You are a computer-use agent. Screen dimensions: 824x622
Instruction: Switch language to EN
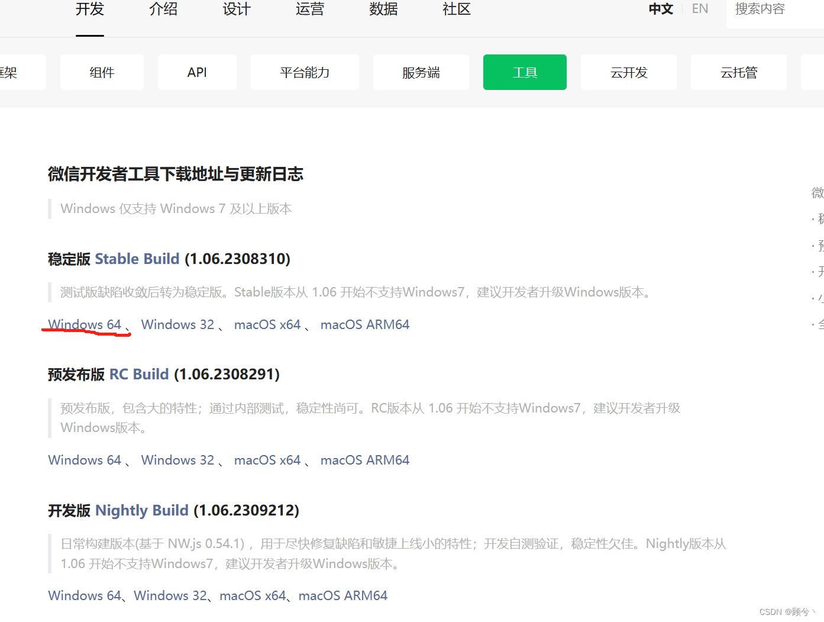[x=700, y=9]
